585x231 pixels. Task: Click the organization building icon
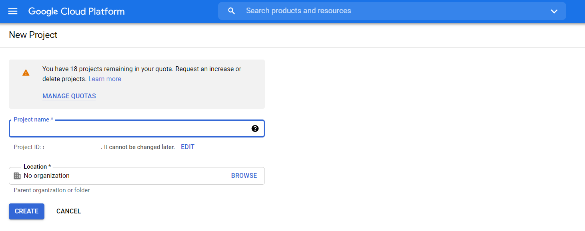pos(17,176)
